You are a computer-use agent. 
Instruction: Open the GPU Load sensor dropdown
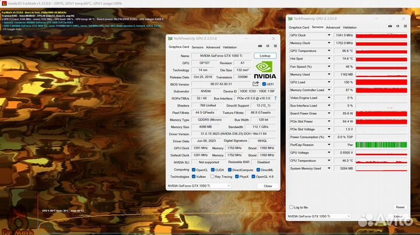(x=329, y=82)
